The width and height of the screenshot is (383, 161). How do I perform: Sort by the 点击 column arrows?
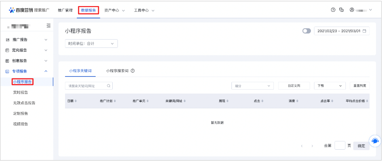click(262, 101)
